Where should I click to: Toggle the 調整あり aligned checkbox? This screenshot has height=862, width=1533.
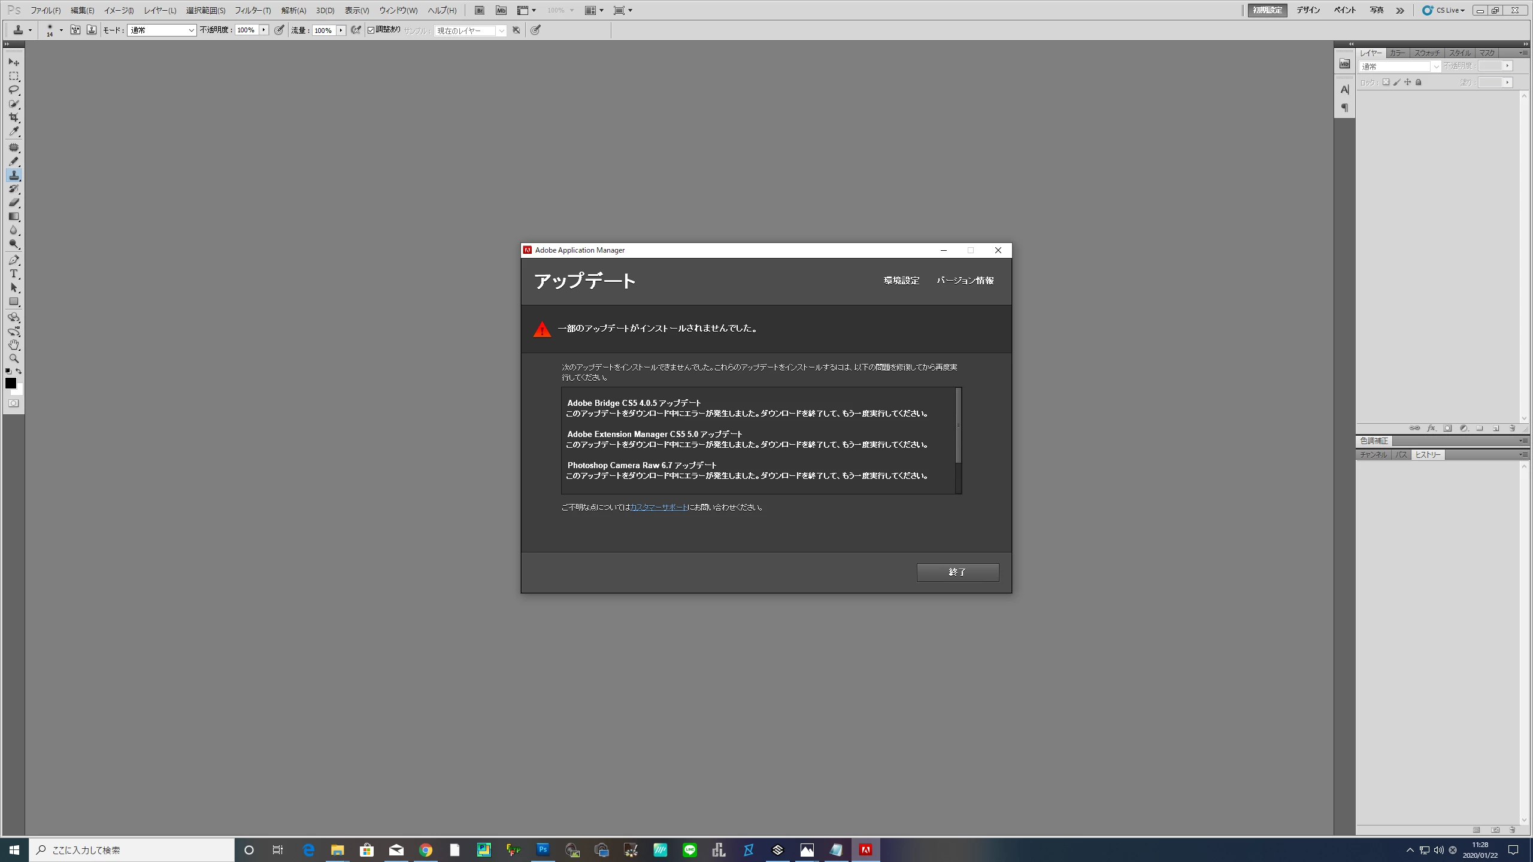(371, 30)
